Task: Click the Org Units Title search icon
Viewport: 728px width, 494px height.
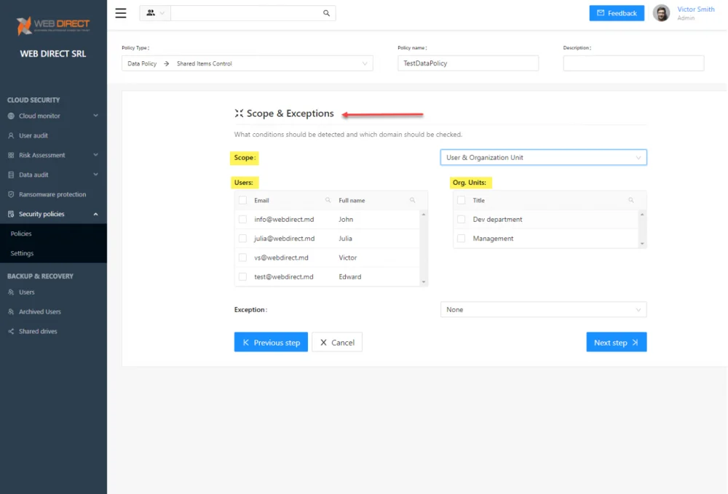Action: [631, 200]
